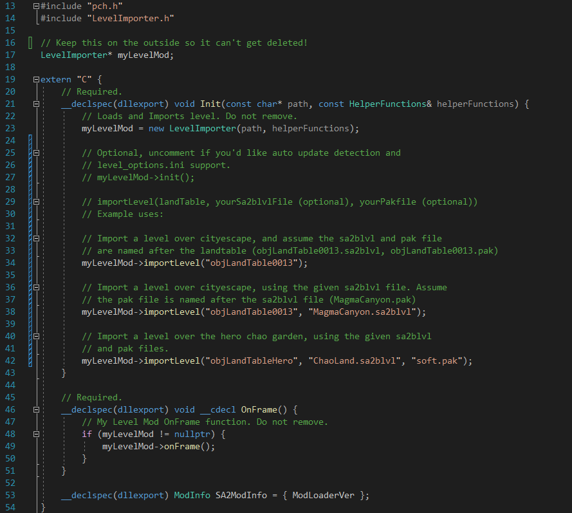Click line number 34 in the gutter

10,263
